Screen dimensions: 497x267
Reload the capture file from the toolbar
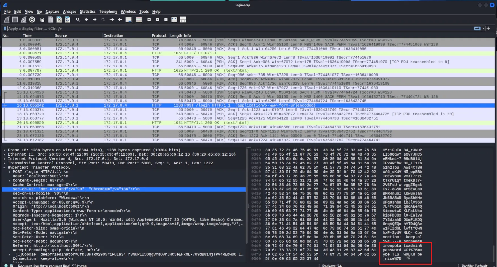point(68,20)
